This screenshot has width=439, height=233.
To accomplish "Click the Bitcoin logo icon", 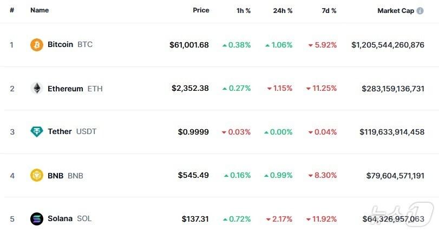I will pyautogui.click(x=36, y=45).
